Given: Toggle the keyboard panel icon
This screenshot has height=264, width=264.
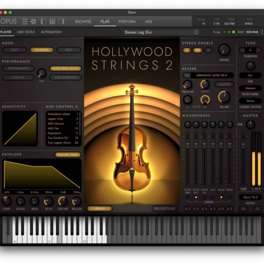Looking at the screenshot, I should pos(52,22).
